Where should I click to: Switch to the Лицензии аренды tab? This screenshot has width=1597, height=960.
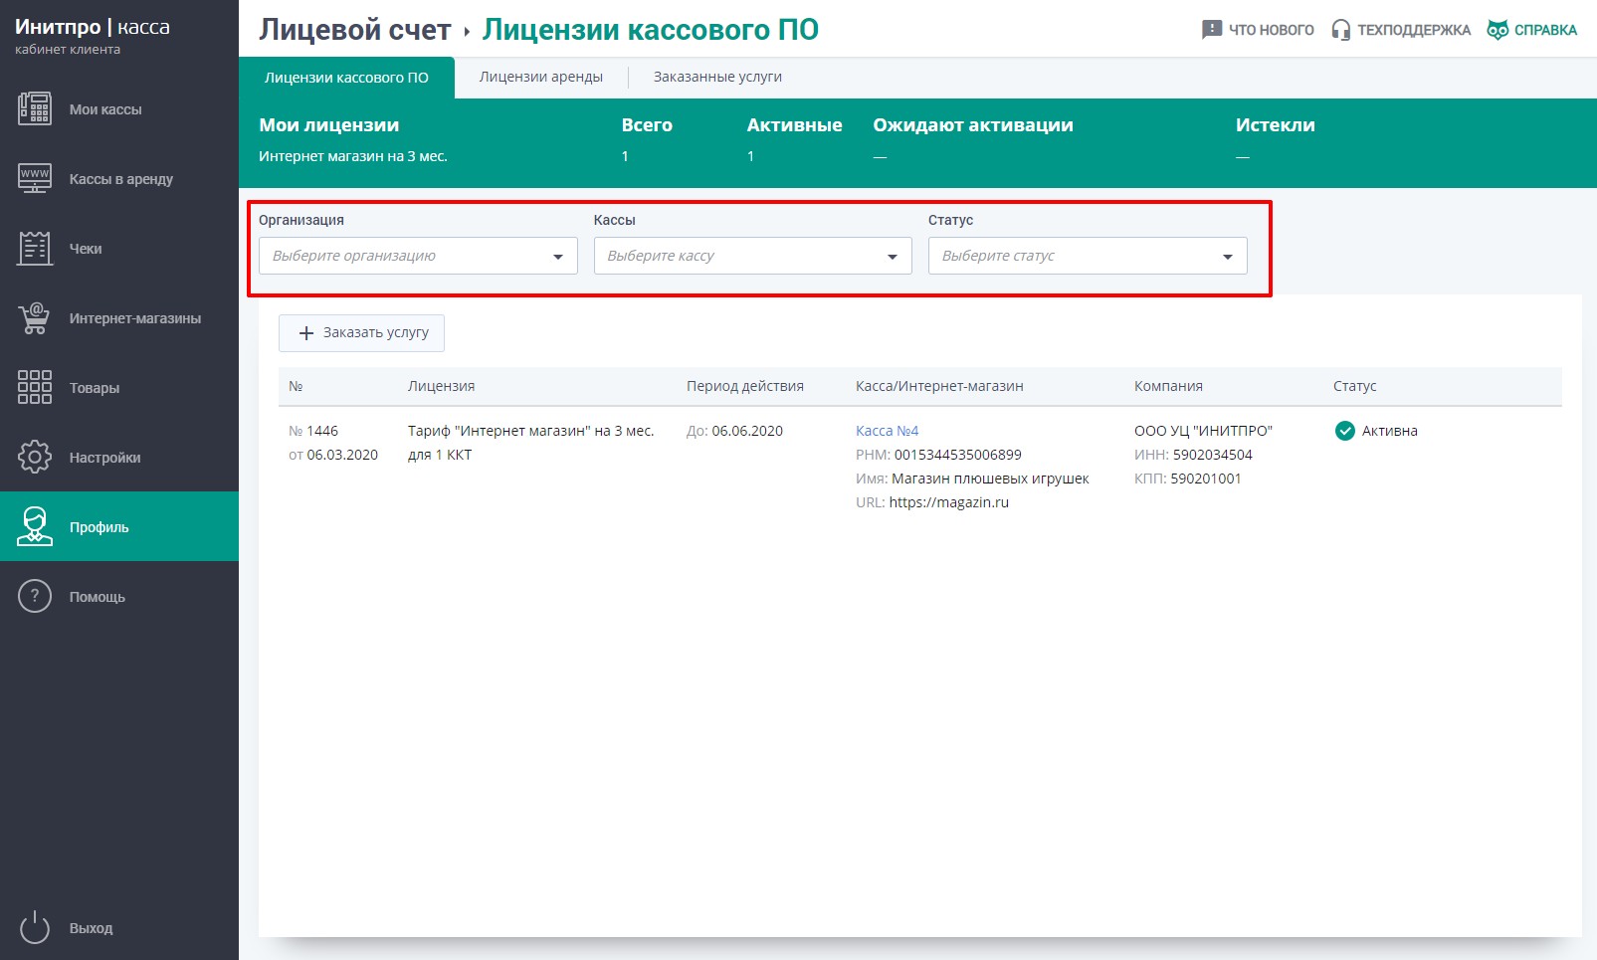(541, 77)
